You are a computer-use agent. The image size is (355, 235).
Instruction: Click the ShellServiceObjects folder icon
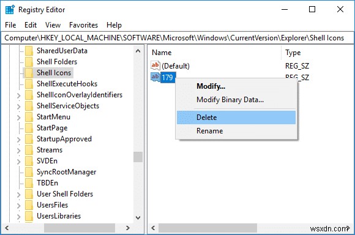point(29,106)
